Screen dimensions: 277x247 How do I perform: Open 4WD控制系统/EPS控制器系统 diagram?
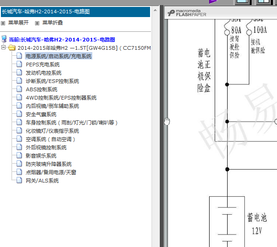point(61,98)
